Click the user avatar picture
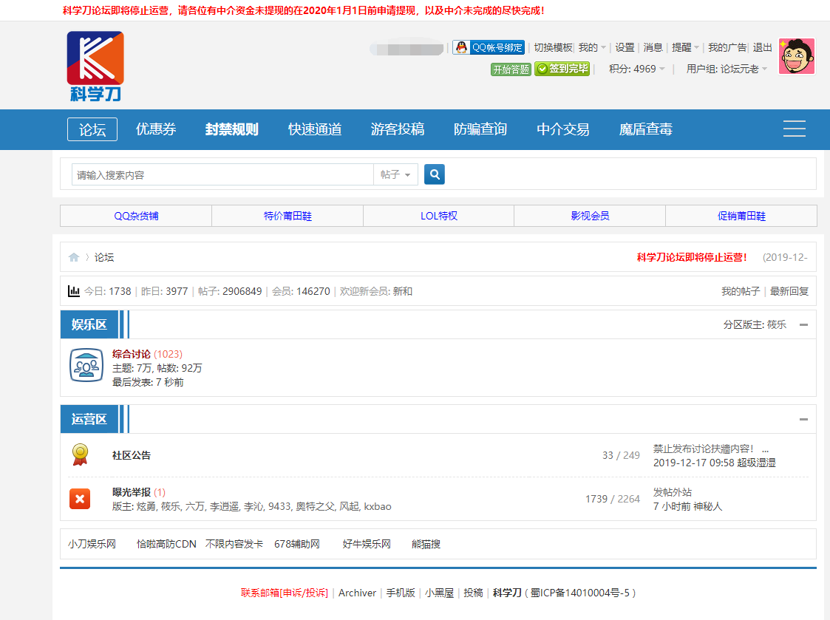This screenshot has height=620, width=830. [796, 56]
